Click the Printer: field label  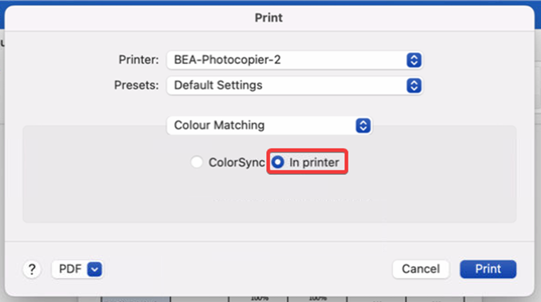tap(139, 60)
